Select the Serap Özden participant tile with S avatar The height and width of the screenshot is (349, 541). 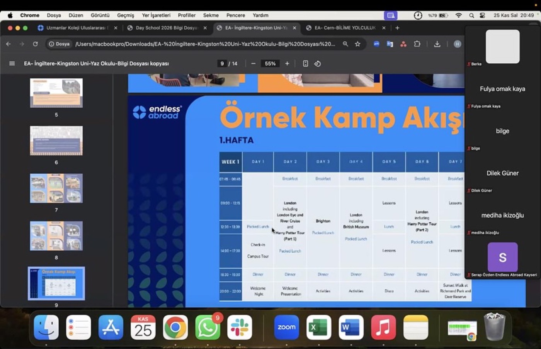pos(502,258)
